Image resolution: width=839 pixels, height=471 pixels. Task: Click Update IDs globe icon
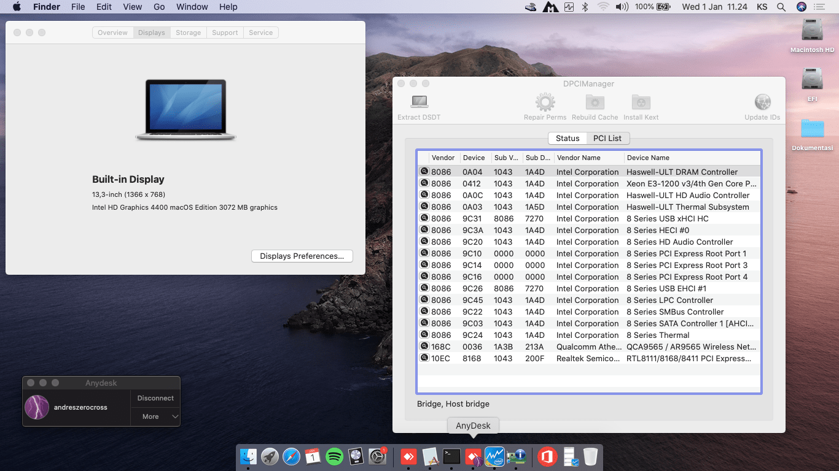(762, 102)
